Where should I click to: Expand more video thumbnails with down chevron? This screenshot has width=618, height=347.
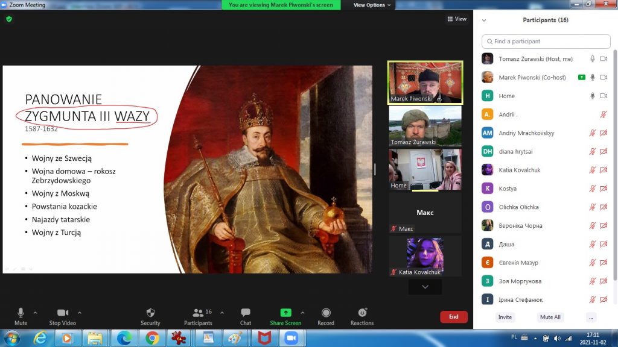(425, 287)
